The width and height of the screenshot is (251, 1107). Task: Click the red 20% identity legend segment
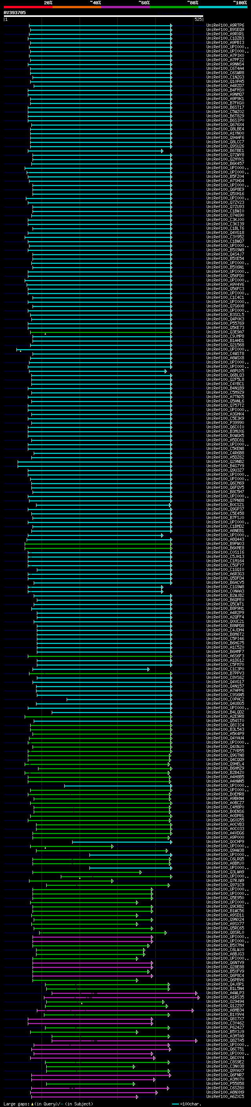(28, 7)
